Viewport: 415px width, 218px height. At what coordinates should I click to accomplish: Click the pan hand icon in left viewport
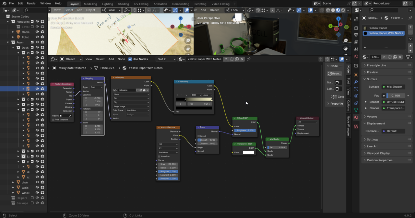188,48
